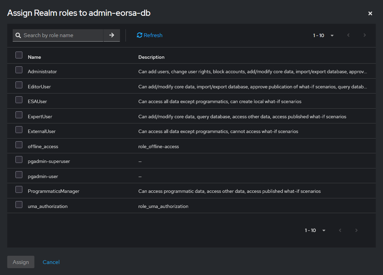Check the ESAUser role checkbox
Viewport: 383px width, 275px height.
(x=19, y=100)
